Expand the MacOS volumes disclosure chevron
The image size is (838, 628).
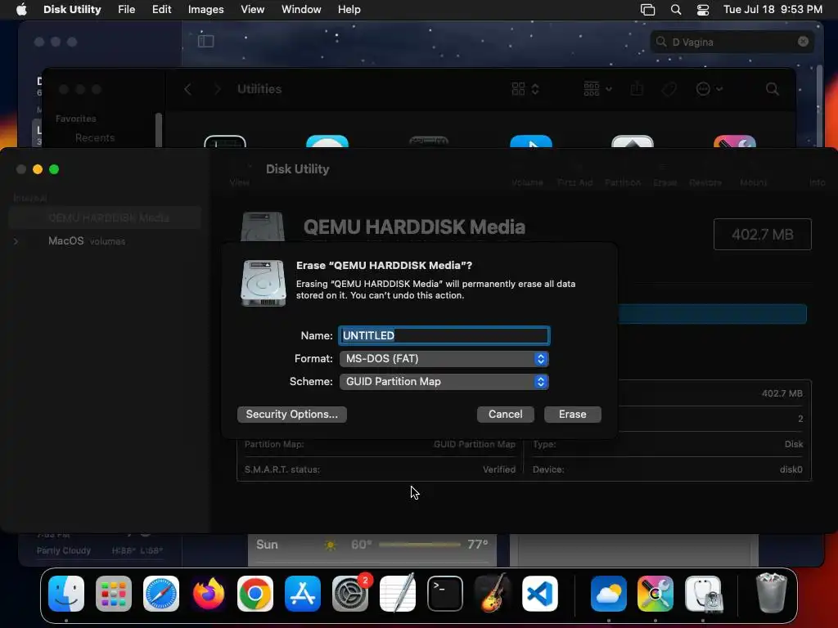click(16, 241)
